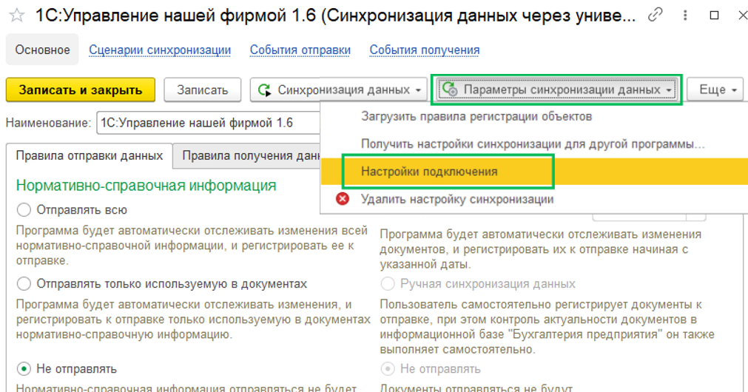Click the red delete icon beside Удалить настройку синхронизации
Image resolution: width=748 pixels, height=392 pixels.
point(343,199)
